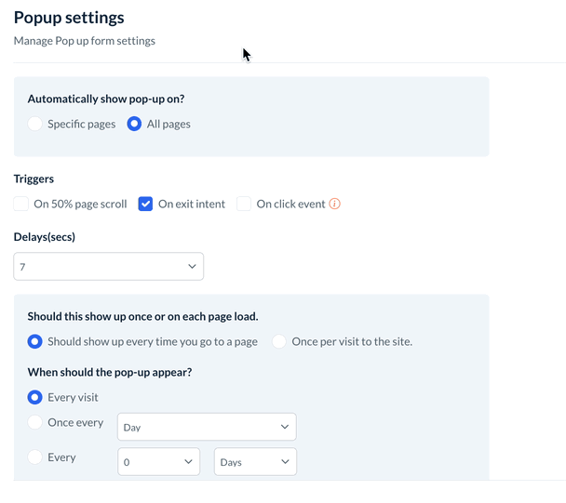Screen dimensions: 566x503
Task: Expand the Day dropdown next to Once every
Action: point(207,428)
